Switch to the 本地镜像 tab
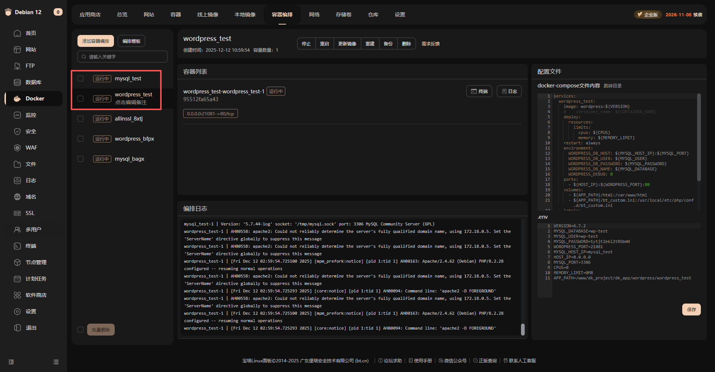Screen dimensions: 715x372 click(245, 15)
